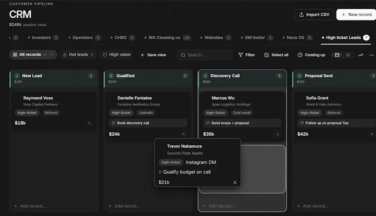Image resolution: width=376 pixels, height=216 pixels.
Task: Click the funnel icon beside Filter
Action: (240, 55)
